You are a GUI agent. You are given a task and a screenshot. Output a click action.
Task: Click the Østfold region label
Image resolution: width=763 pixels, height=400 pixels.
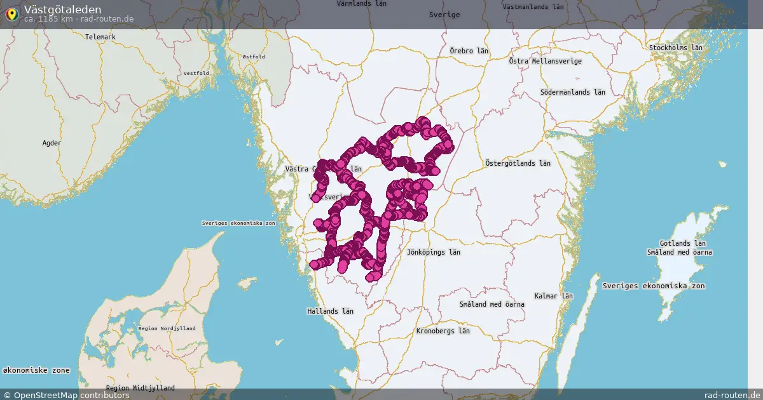(254, 57)
